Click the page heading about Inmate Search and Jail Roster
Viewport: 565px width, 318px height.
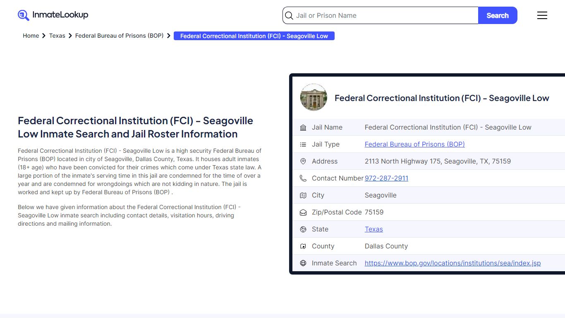[135, 127]
